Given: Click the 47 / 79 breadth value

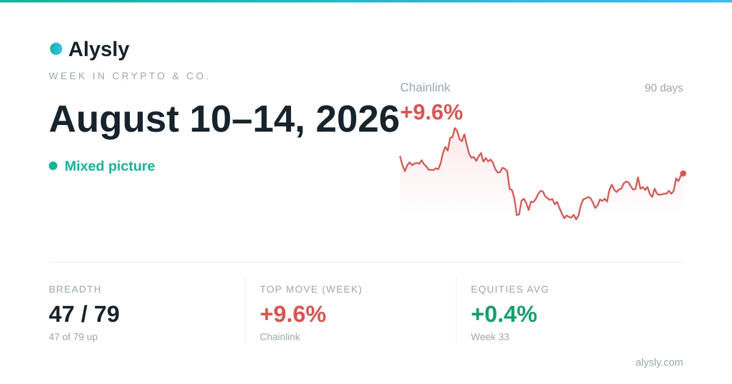Looking at the screenshot, I should tap(84, 315).
